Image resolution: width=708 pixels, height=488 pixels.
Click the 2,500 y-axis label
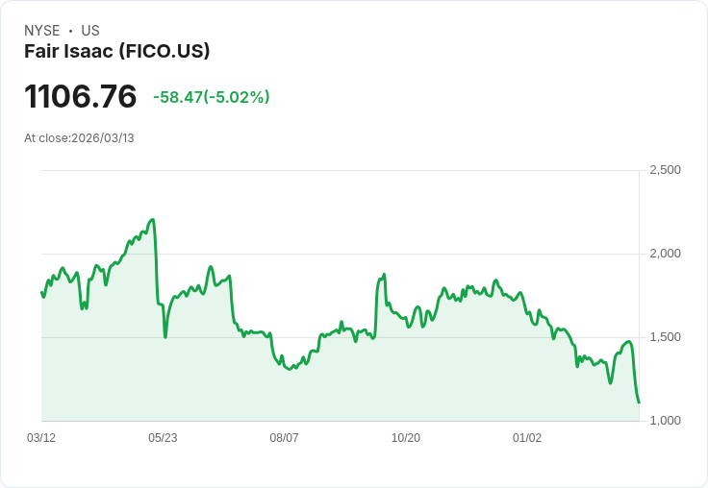tap(665, 170)
